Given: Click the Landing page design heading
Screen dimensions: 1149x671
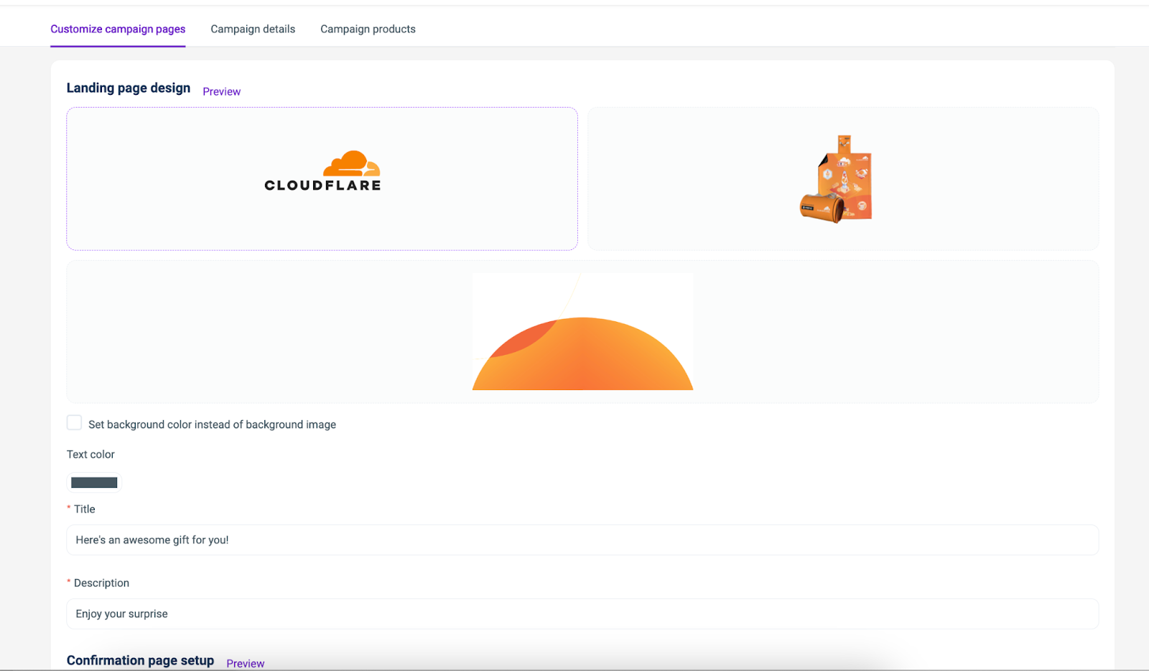Looking at the screenshot, I should coord(129,88).
